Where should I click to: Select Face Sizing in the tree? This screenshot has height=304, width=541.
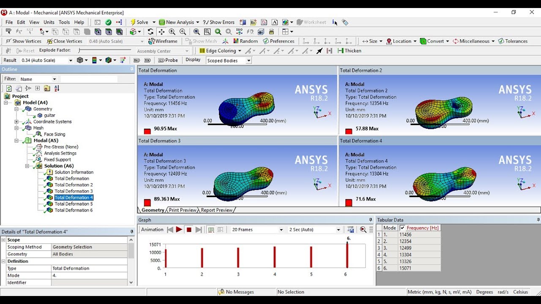coord(55,134)
